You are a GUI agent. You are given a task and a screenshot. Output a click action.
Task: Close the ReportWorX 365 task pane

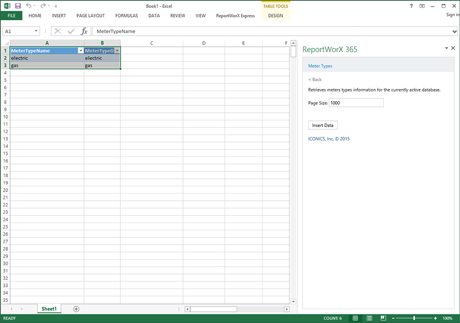(454, 48)
